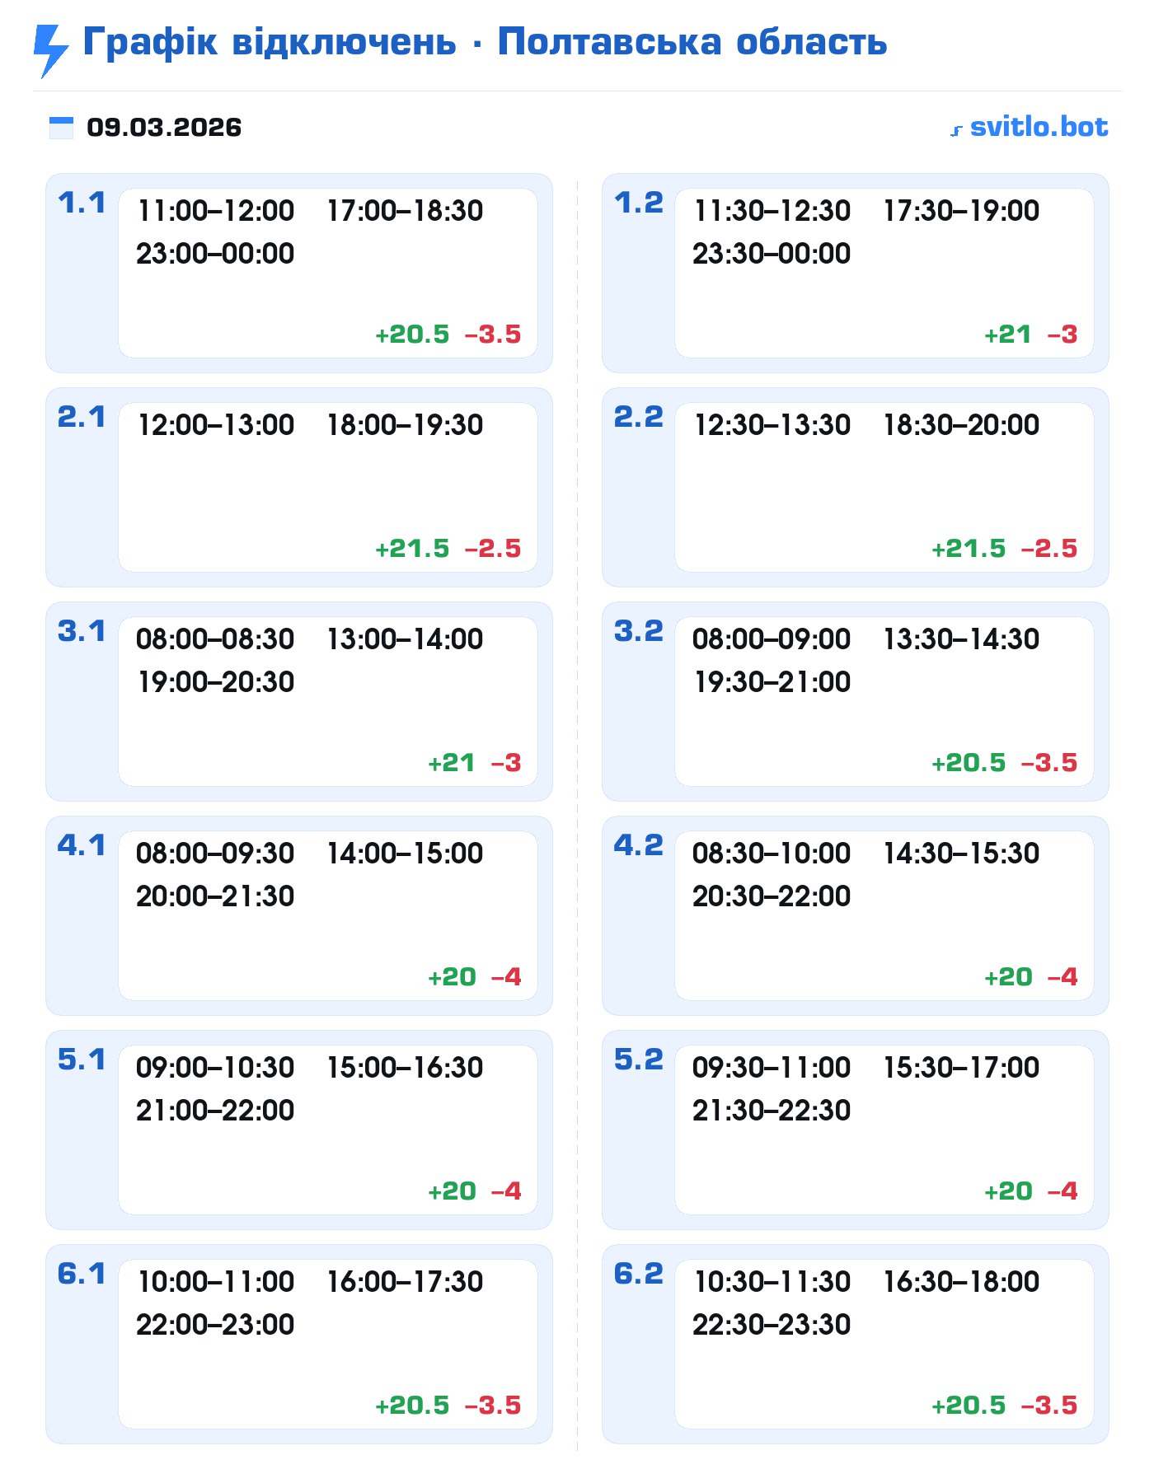Select queue group label 5.2

pos(638,1060)
